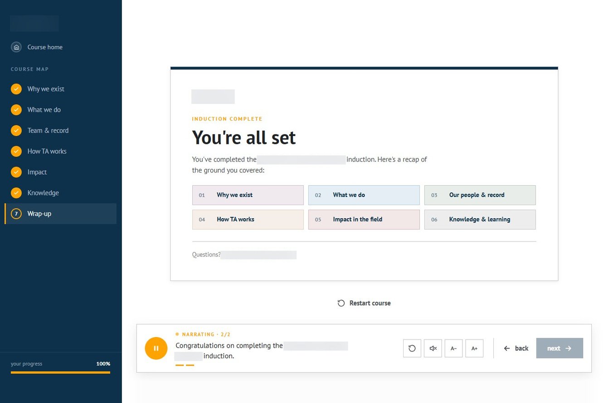604x403 pixels.
Task: Go back to previous slide
Action: click(x=516, y=349)
